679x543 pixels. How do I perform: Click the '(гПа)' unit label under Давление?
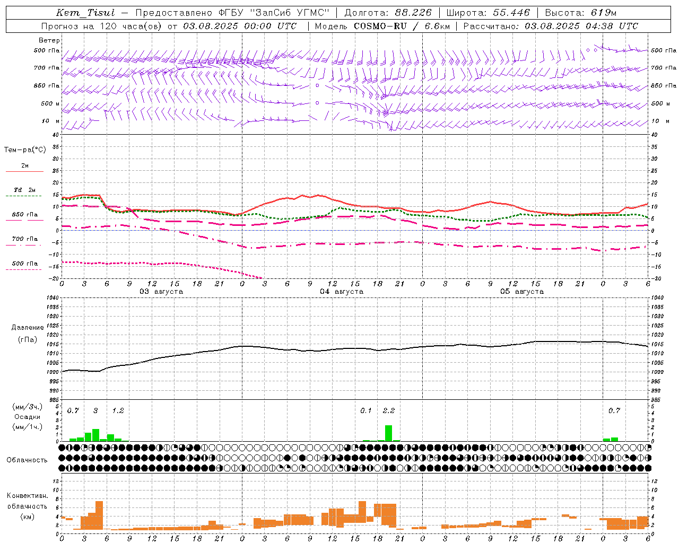(x=28, y=340)
